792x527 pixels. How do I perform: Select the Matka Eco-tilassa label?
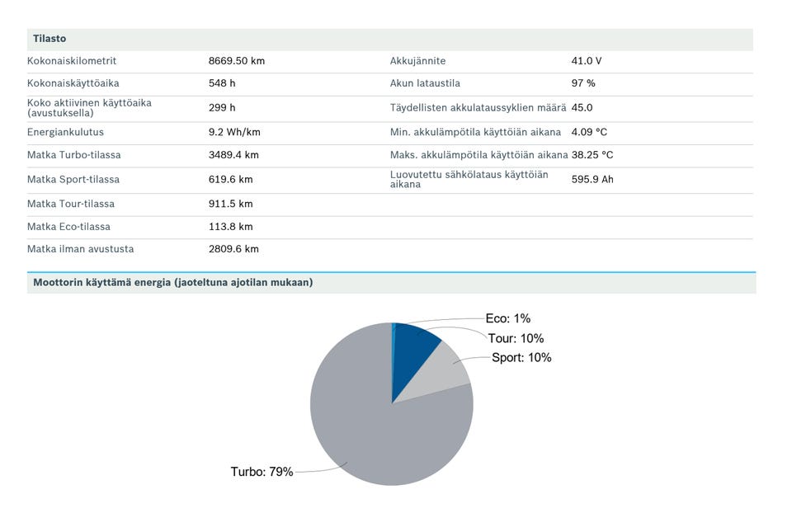click(x=68, y=227)
